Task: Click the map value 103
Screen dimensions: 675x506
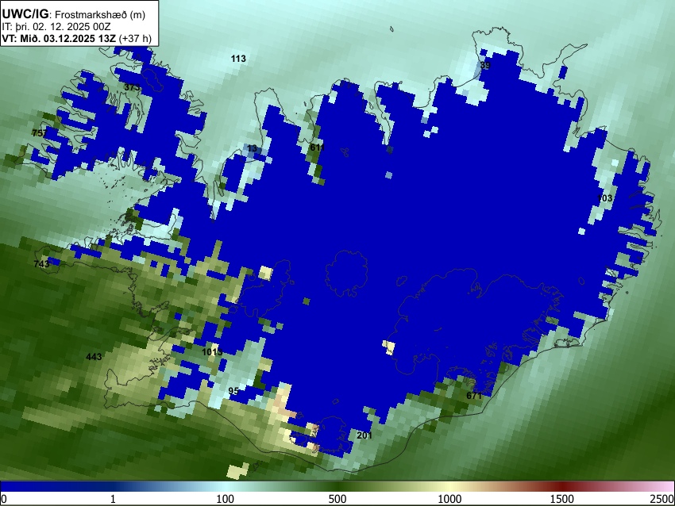Action: tap(605, 198)
